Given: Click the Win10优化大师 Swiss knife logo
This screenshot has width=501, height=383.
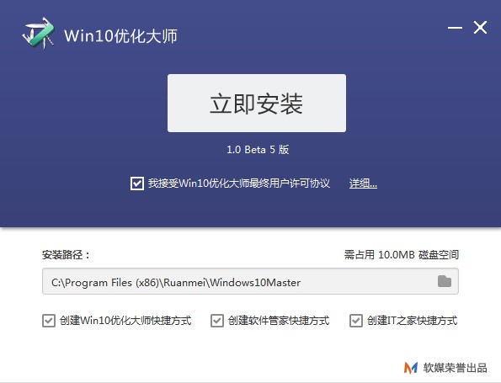Looking at the screenshot, I should tap(39, 34).
